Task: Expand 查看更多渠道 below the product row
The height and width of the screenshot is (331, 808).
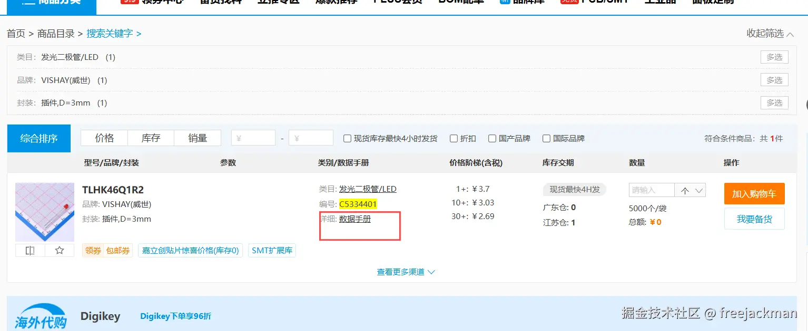Action: point(405,272)
